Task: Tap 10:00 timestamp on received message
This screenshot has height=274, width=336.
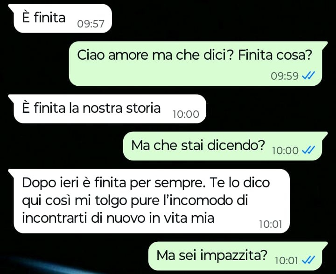Action: pos(186,114)
